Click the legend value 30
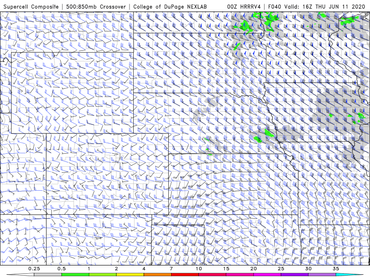 [x=308, y=269]
